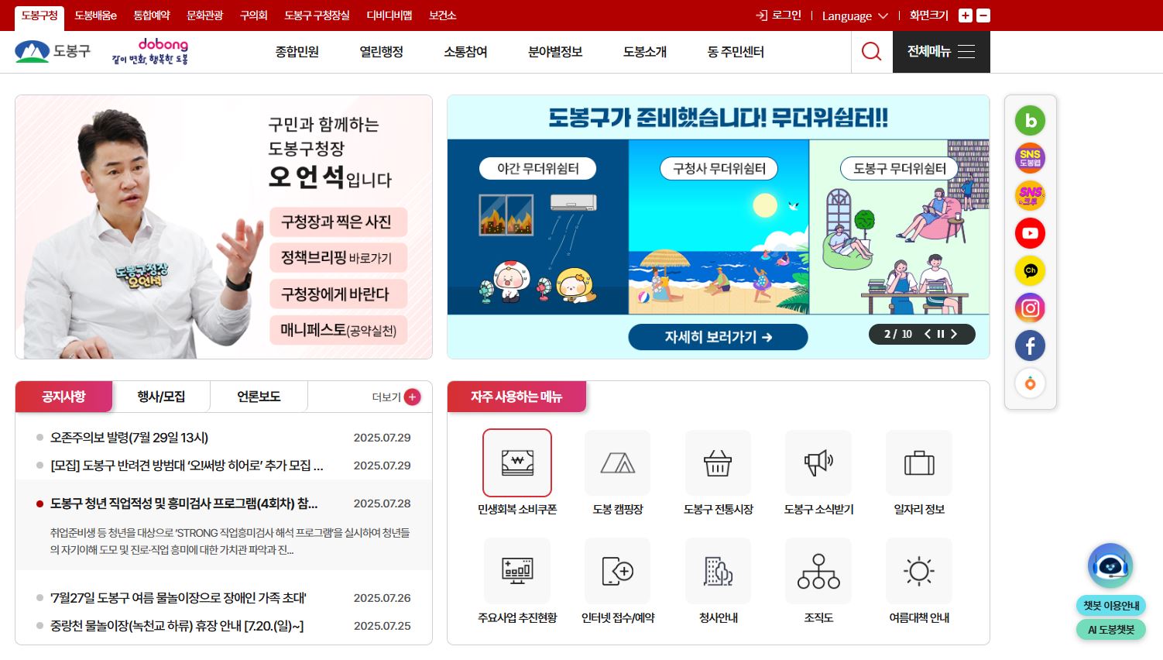The image size is (1163, 660).
Task: Open notice 여름 물놀이장으로 장애인 가족 초대
Action: [178, 598]
